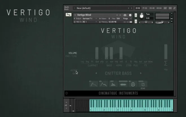Click the Tune value 0.00 field
The width and height of the screenshot is (186, 117).
tap(149, 18)
